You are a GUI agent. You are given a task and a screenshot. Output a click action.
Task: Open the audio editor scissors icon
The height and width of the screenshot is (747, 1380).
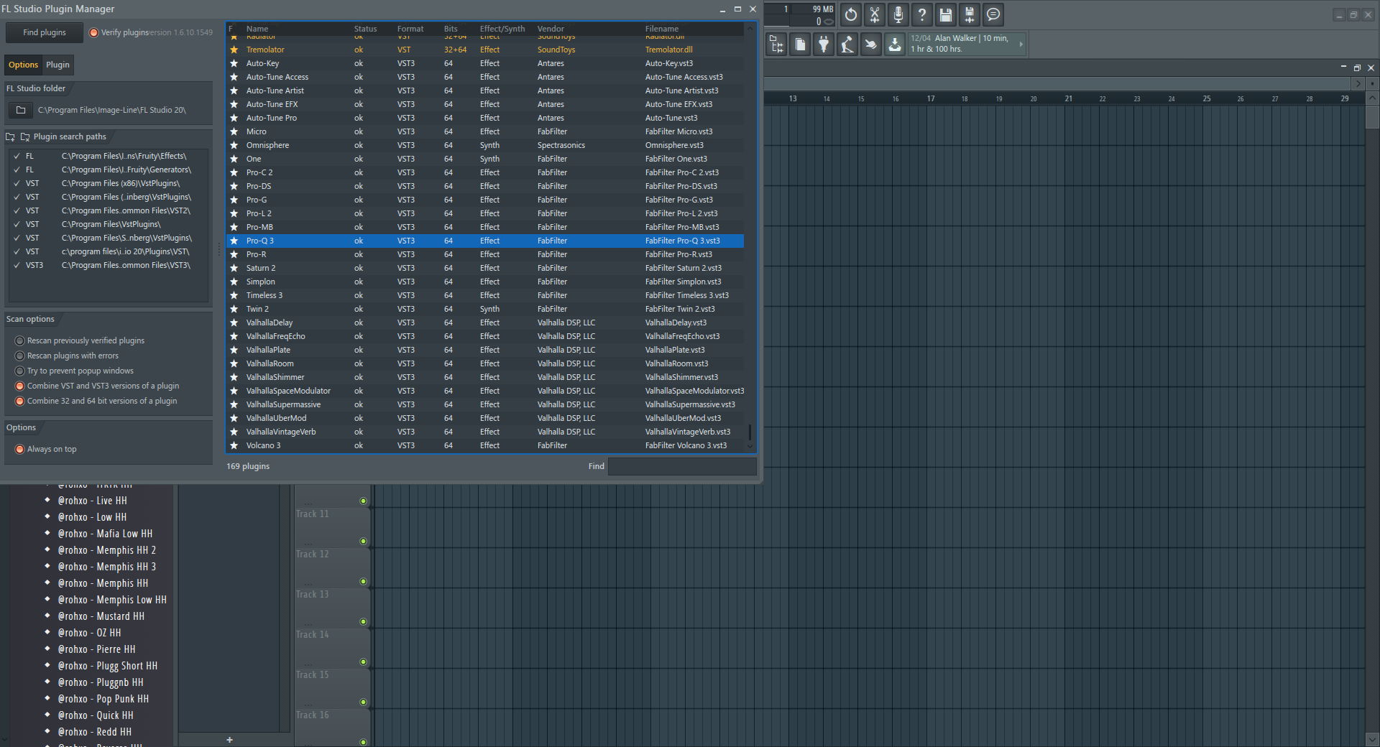click(x=875, y=14)
